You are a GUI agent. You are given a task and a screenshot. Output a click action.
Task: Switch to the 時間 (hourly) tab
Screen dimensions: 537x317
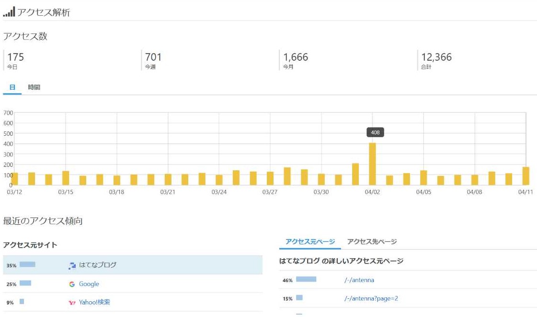34,87
